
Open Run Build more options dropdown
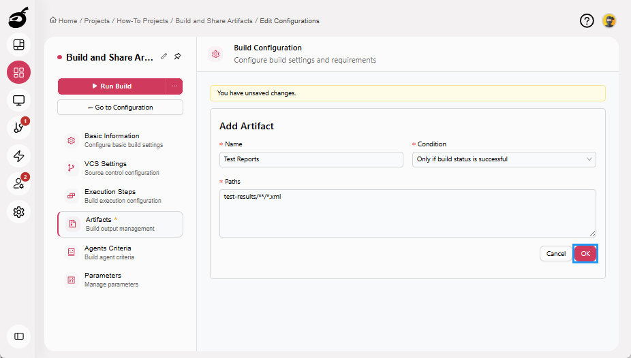coord(174,86)
